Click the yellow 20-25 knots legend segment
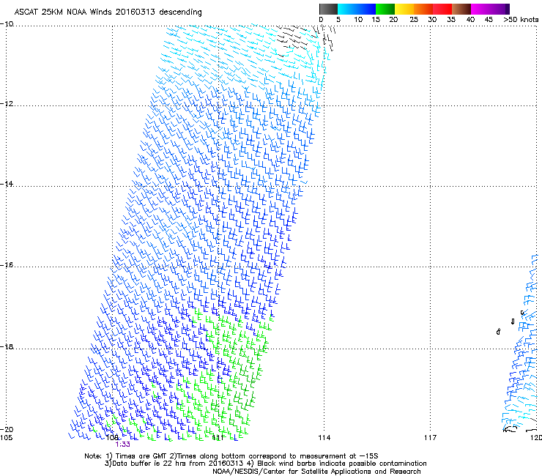Viewport: 542px width, 476px height. 404,9
